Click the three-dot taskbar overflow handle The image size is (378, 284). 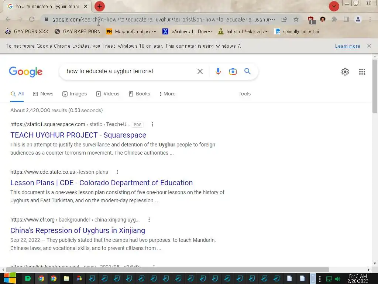[x=320, y=278]
